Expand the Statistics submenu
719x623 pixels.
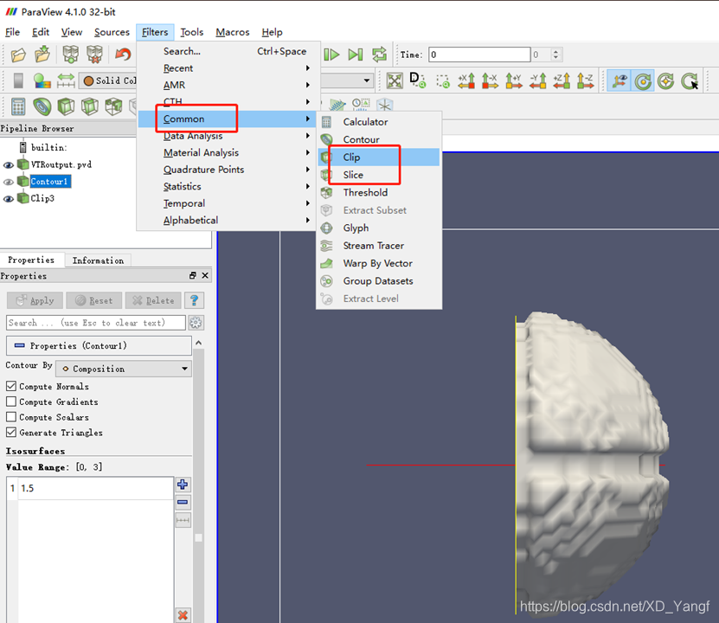pos(226,187)
